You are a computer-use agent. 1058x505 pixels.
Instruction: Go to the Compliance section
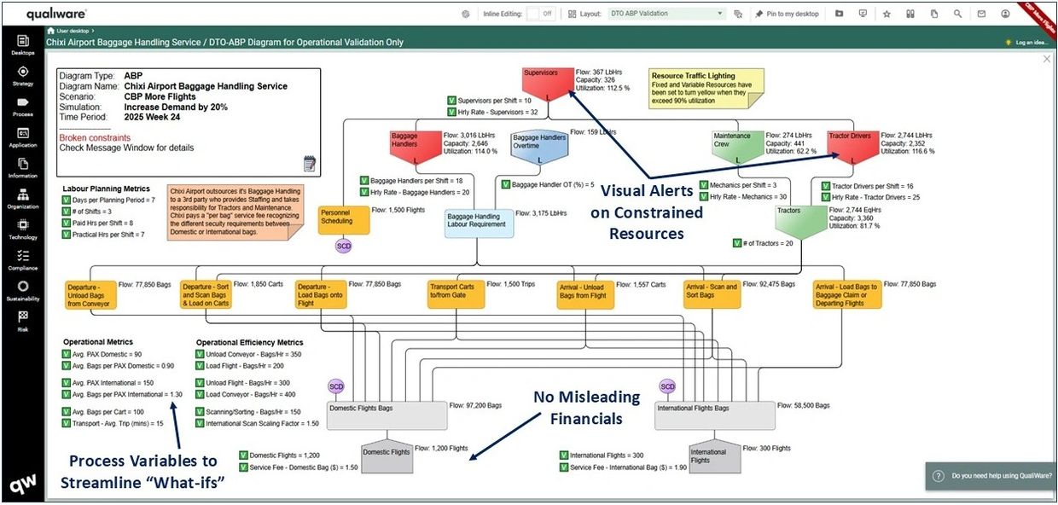[23, 259]
